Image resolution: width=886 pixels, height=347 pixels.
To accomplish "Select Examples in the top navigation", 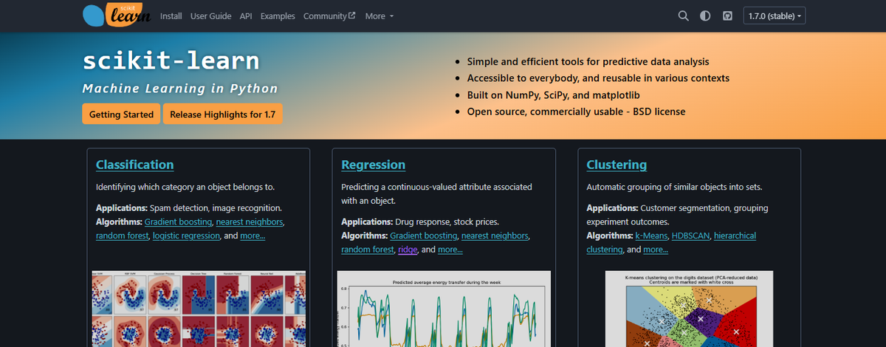I will (278, 16).
